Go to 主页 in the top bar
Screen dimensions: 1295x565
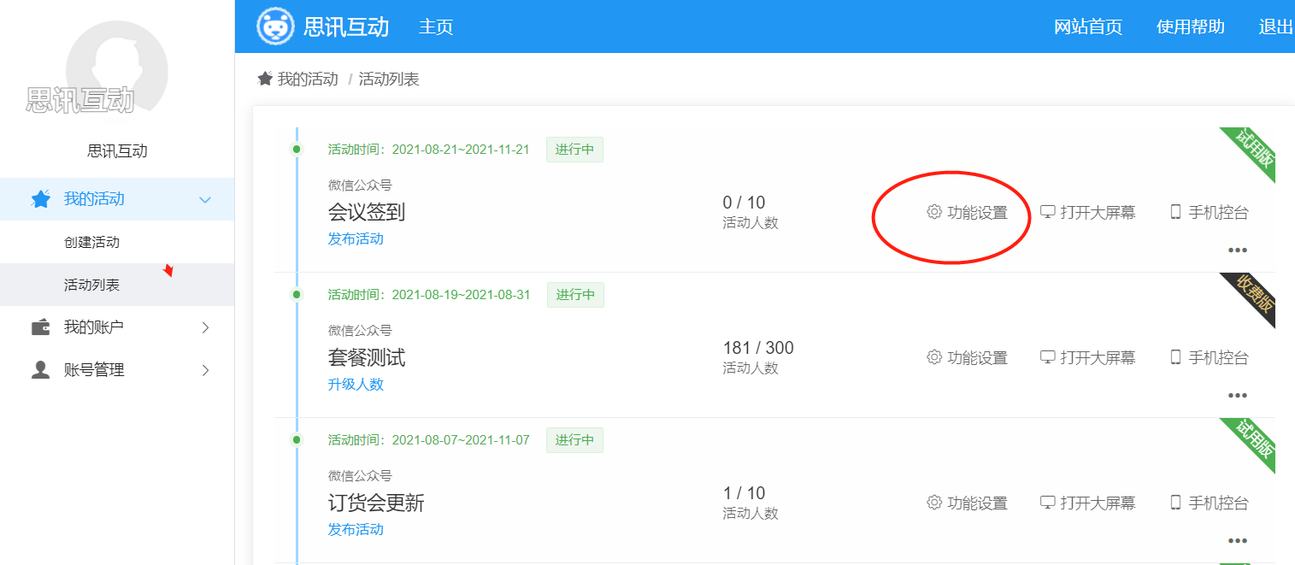(436, 26)
